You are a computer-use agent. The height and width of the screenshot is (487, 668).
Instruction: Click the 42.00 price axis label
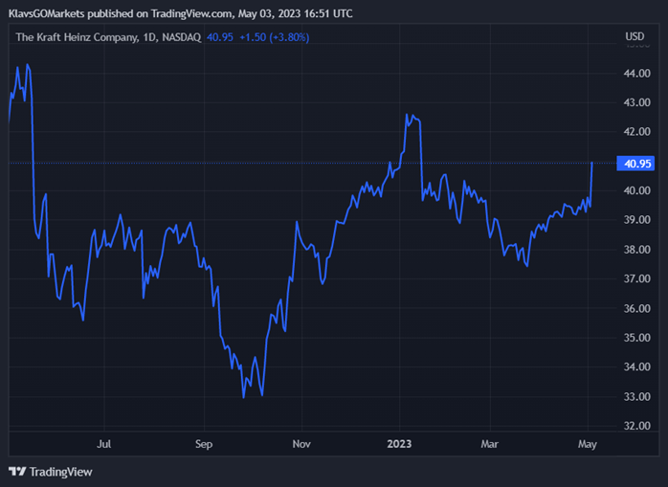click(x=637, y=132)
